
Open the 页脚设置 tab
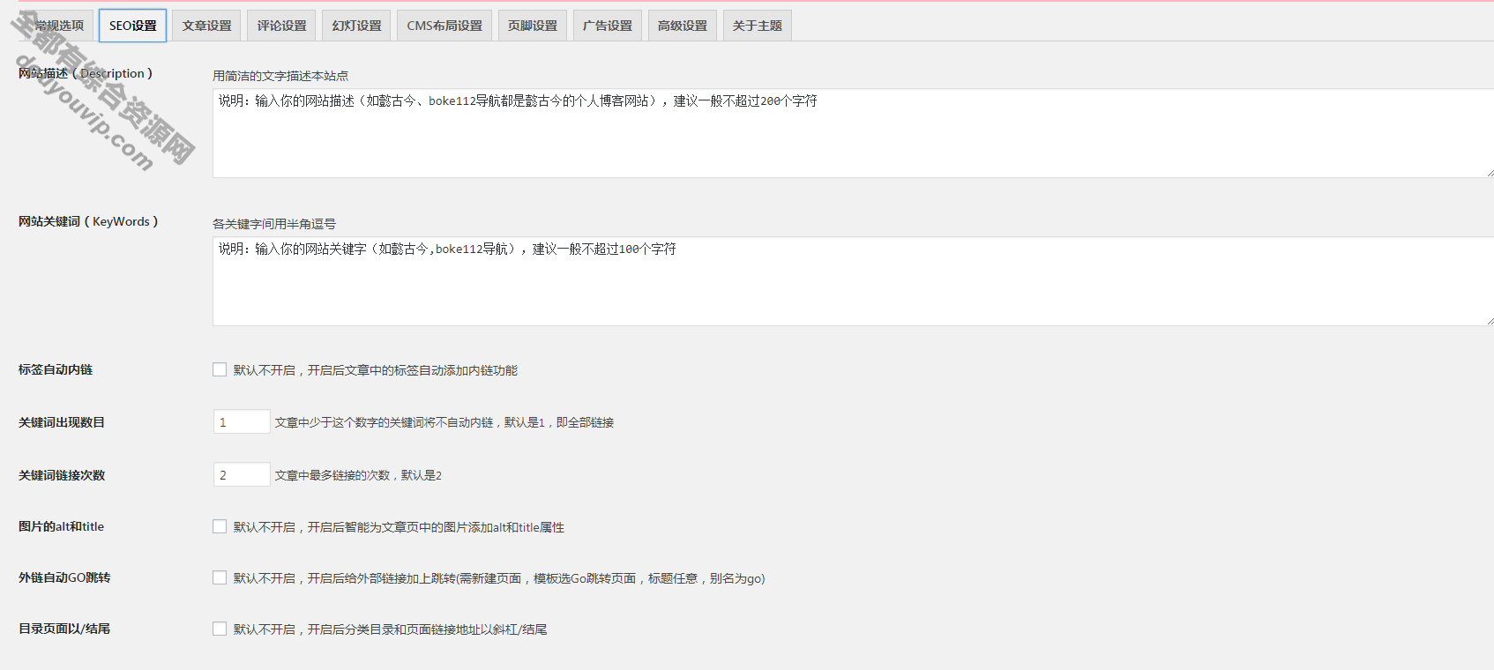coord(533,26)
